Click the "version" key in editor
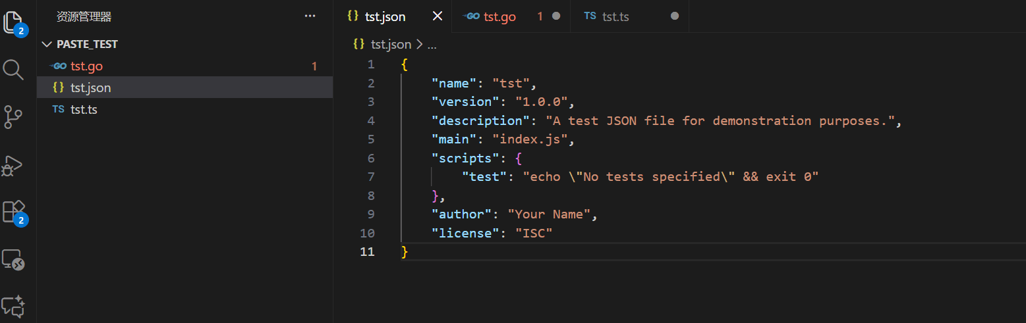 click(x=465, y=102)
